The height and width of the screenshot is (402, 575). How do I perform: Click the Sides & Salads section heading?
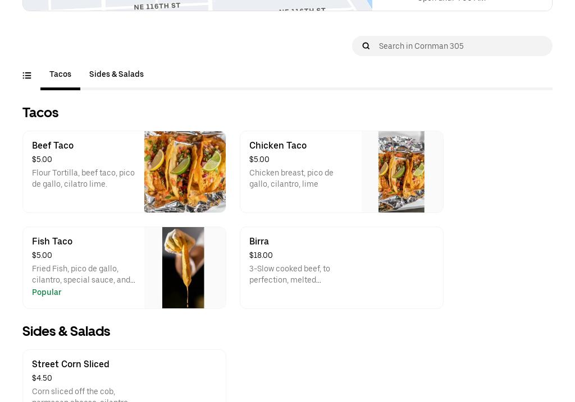(x=66, y=331)
